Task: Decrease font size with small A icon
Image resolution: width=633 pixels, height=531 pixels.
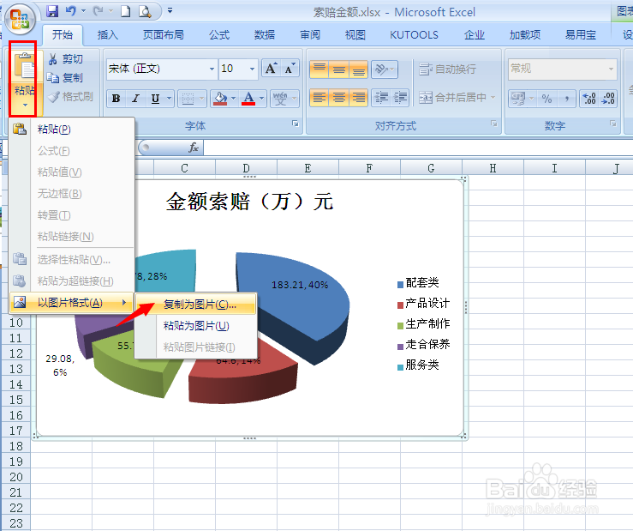Action: point(290,69)
